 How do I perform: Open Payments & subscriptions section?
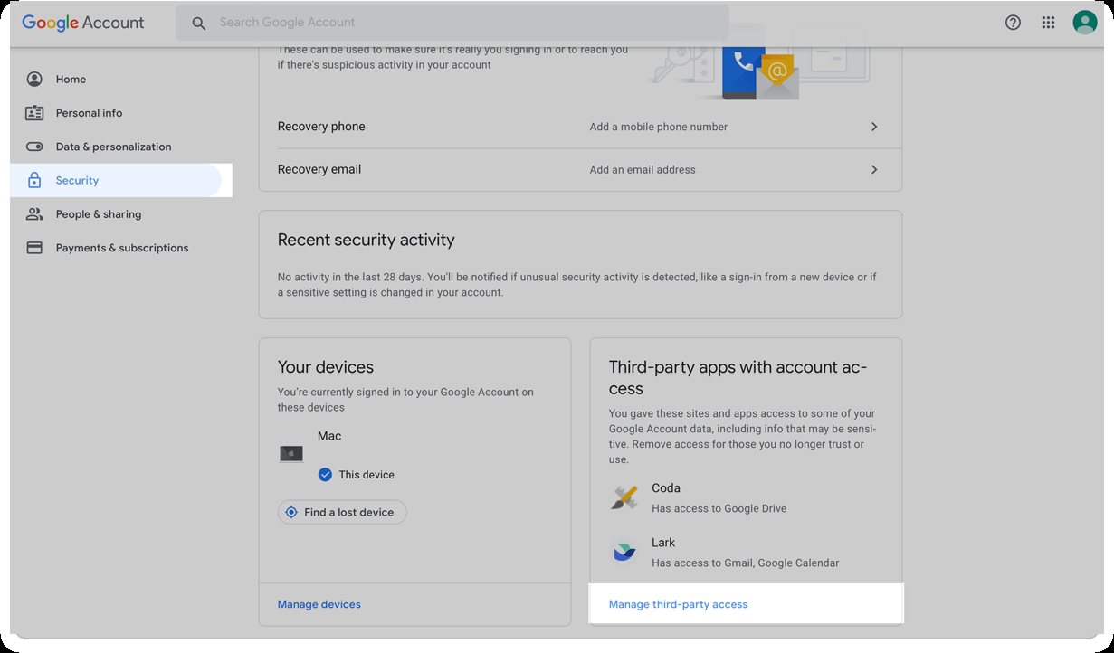click(x=121, y=248)
